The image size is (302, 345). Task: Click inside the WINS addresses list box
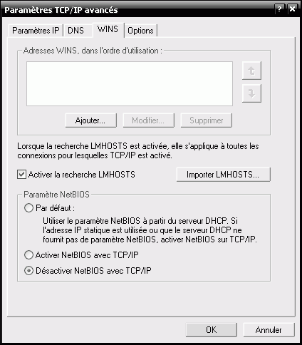coord(130,83)
